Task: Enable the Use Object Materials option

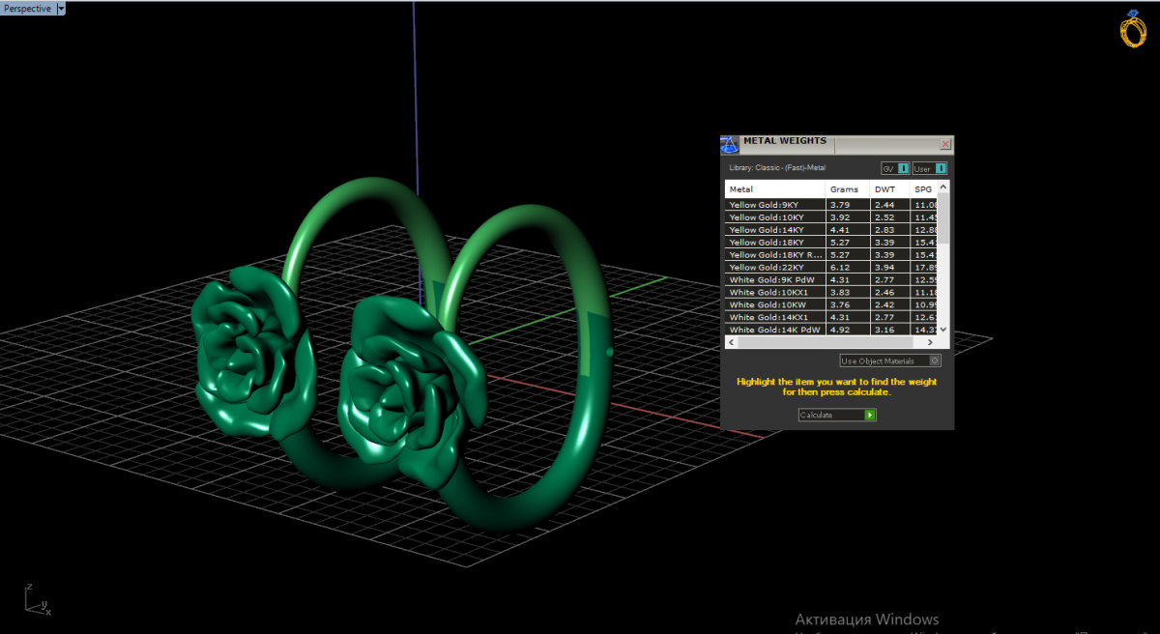Action: point(889,360)
